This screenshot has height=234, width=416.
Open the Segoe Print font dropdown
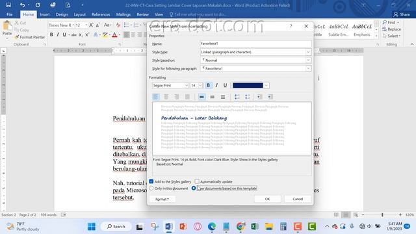pyautogui.click(x=187, y=85)
